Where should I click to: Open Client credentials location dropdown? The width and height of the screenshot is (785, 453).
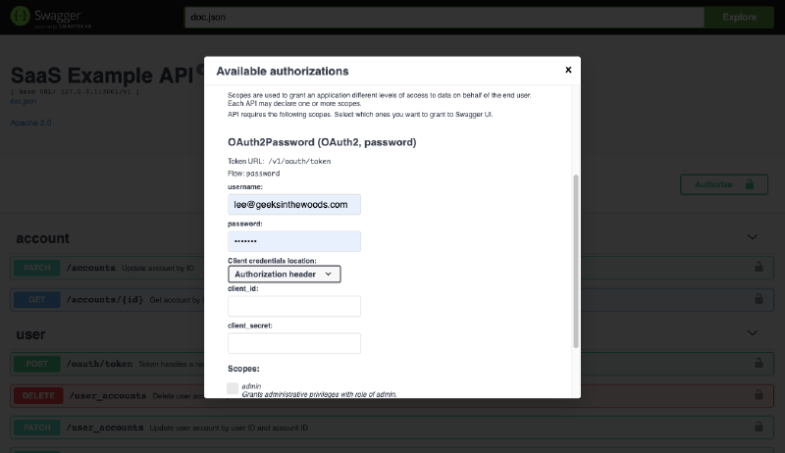tap(285, 275)
